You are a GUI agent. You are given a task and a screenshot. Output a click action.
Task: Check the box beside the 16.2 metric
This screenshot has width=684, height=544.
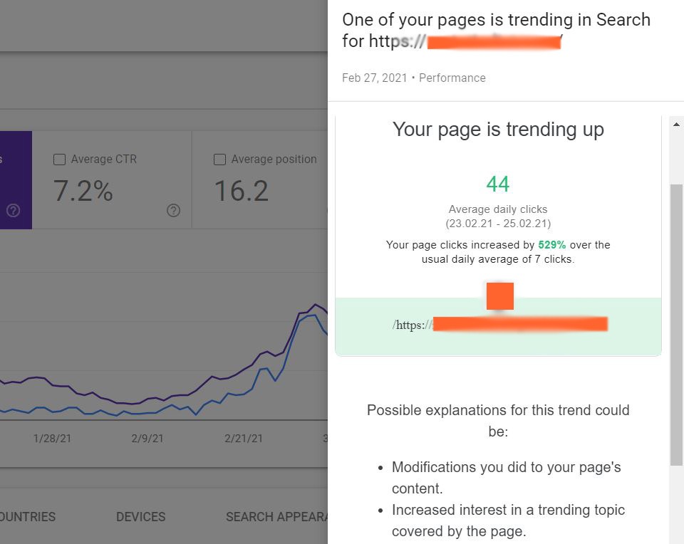(x=219, y=159)
